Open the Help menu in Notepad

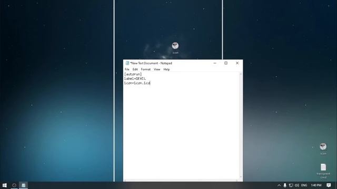click(166, 69)
